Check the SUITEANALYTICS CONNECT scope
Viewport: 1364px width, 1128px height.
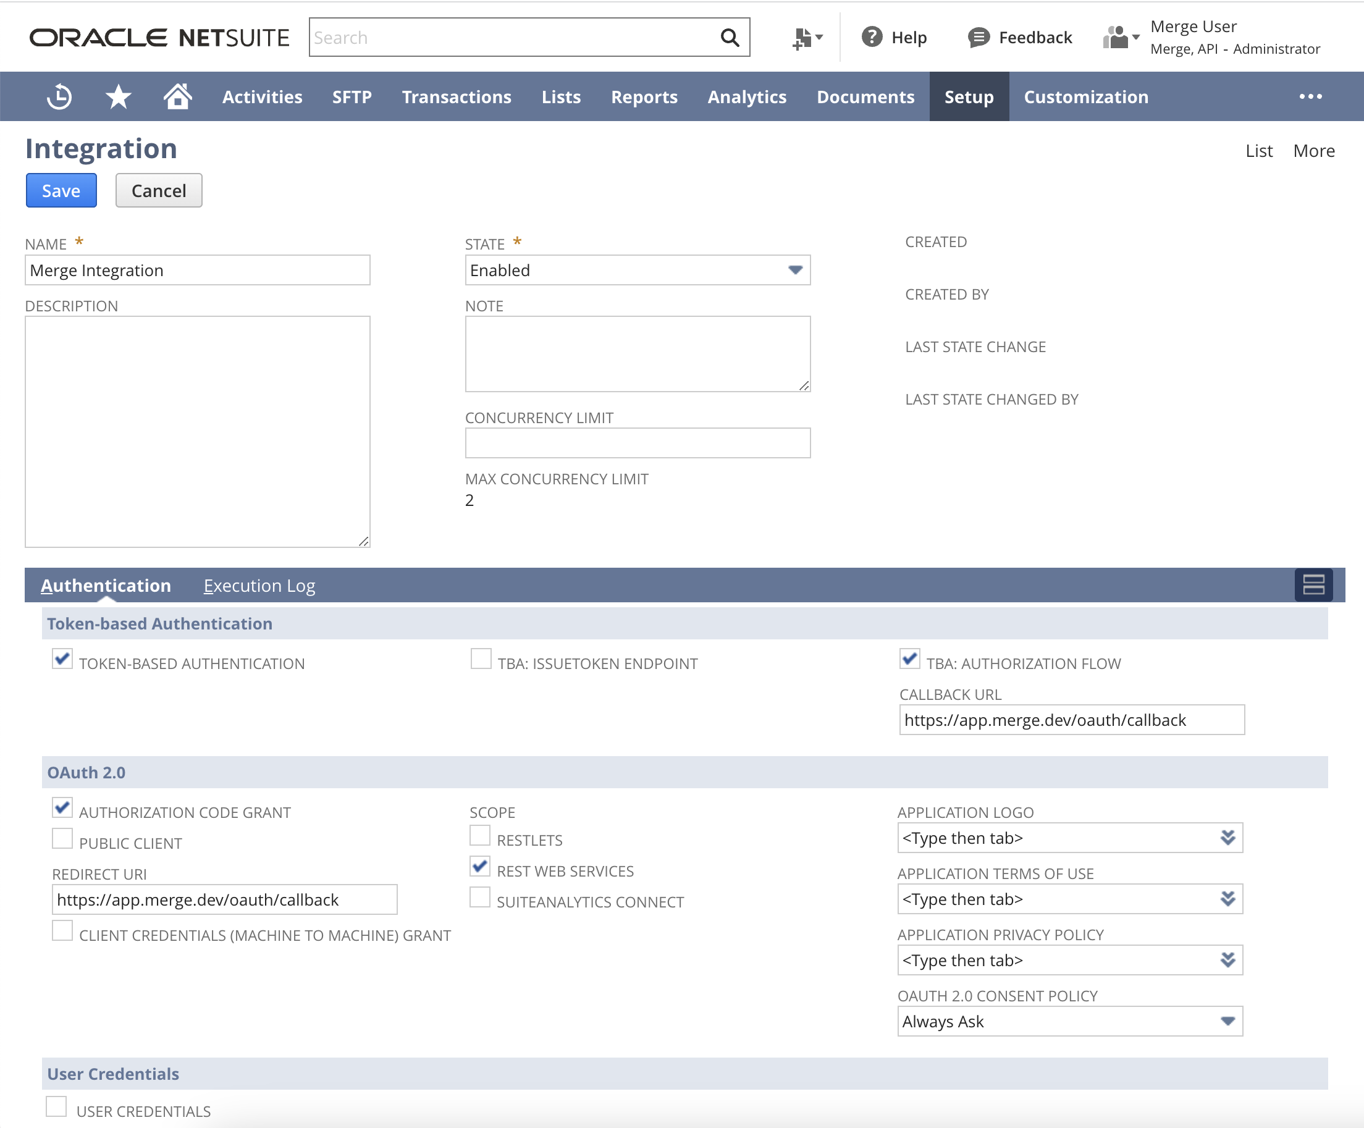pyautogui.click(x=480, y=898)
